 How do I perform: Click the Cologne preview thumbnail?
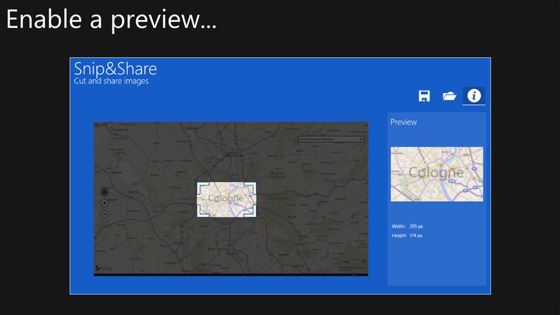[x=437, y=174]
